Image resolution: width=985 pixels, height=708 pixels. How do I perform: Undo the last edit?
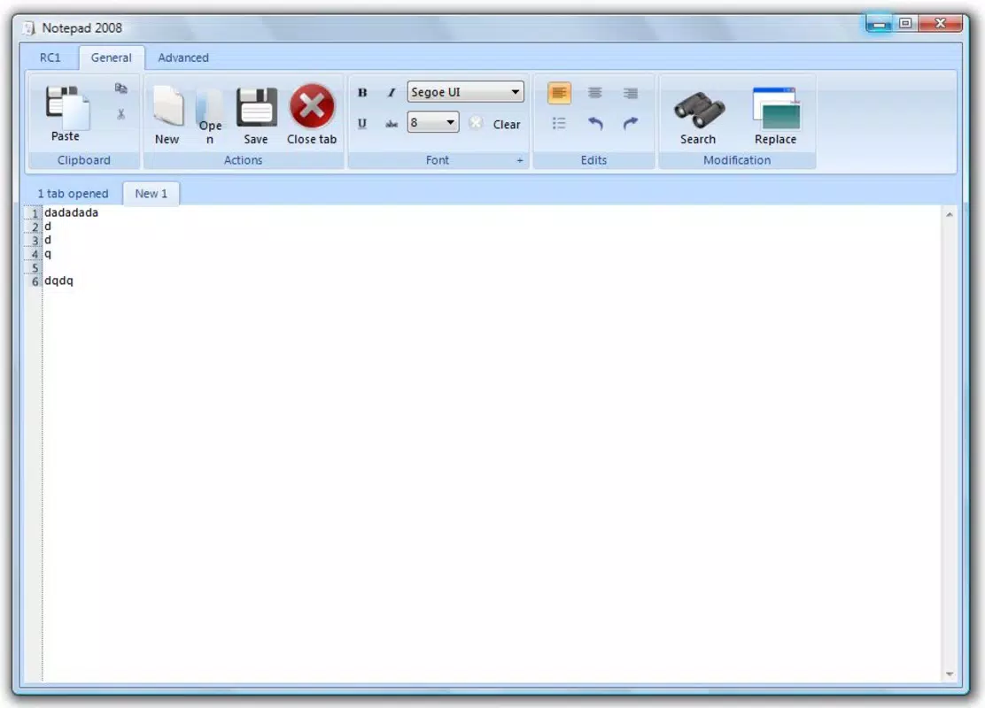[x=595, y=123]
